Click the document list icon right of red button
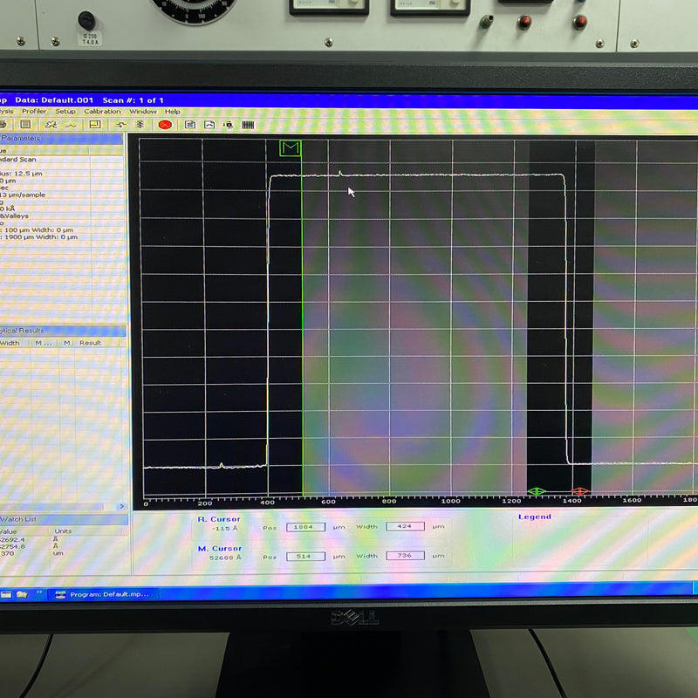The width and height of the screenshot is (698, 698). coord(190,125)
